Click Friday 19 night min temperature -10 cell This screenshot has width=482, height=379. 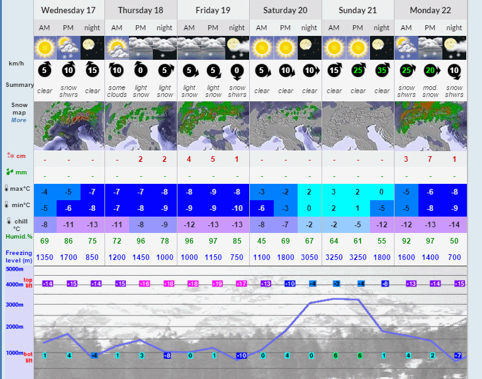(x=237, y=208)
